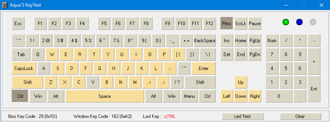Click the F12 function key

[210, 23]
